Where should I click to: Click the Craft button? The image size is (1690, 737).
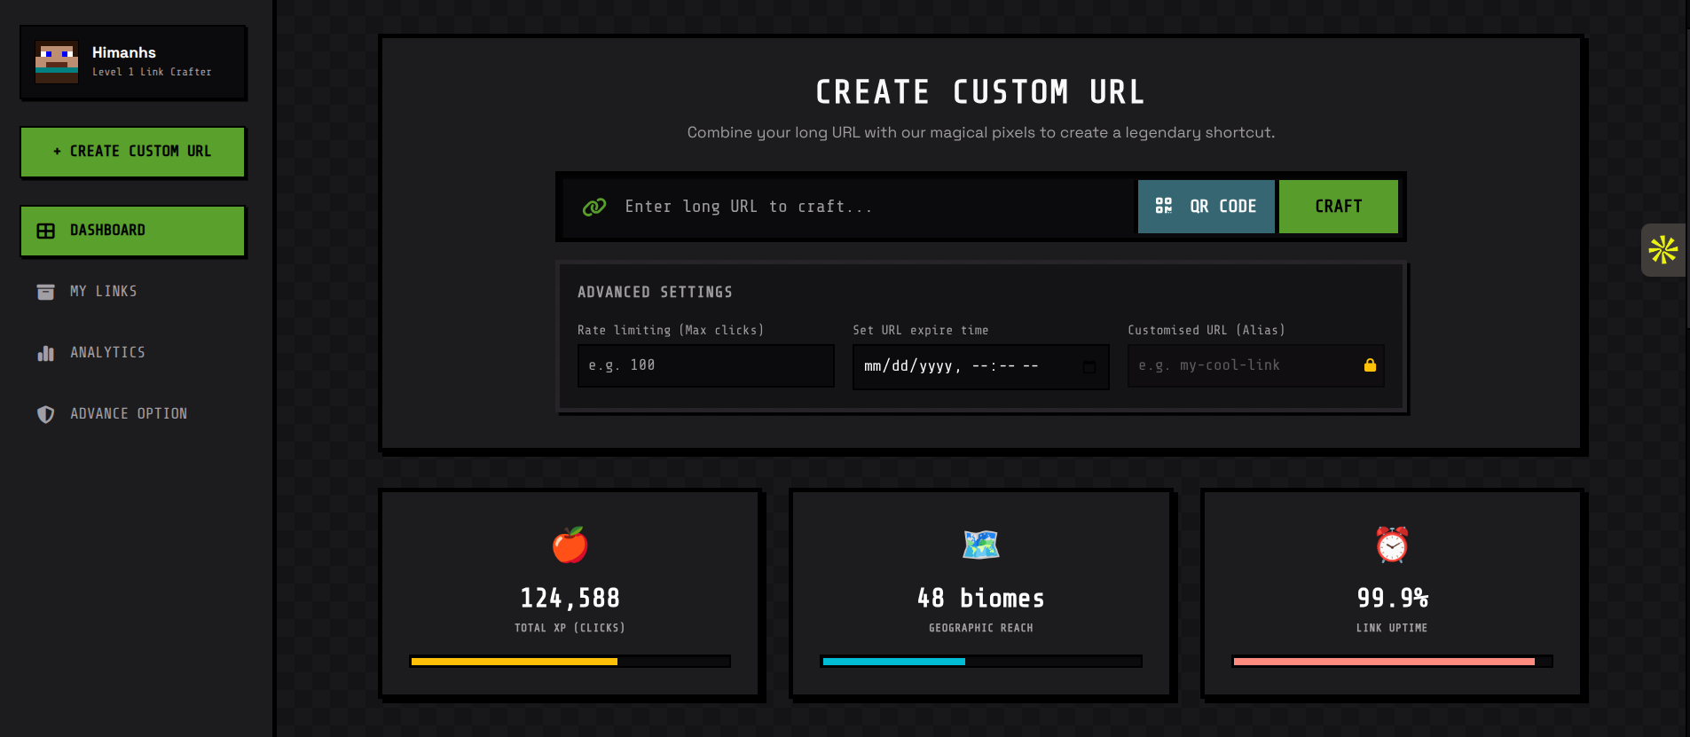[1339, 207]
